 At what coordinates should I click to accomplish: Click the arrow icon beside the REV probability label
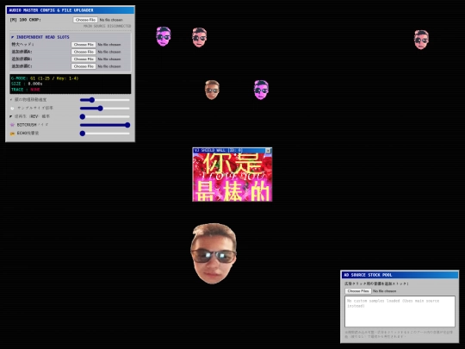[11, 116]
